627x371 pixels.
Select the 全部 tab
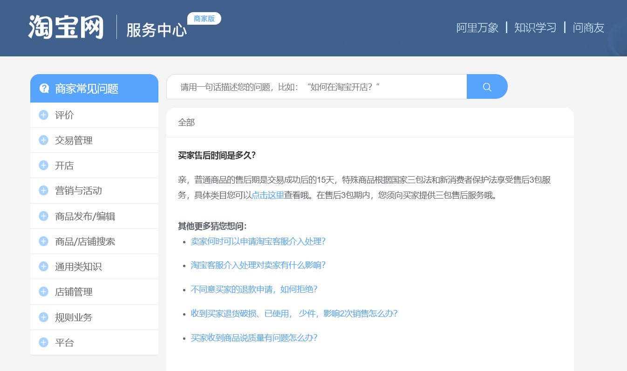point(186,123)
